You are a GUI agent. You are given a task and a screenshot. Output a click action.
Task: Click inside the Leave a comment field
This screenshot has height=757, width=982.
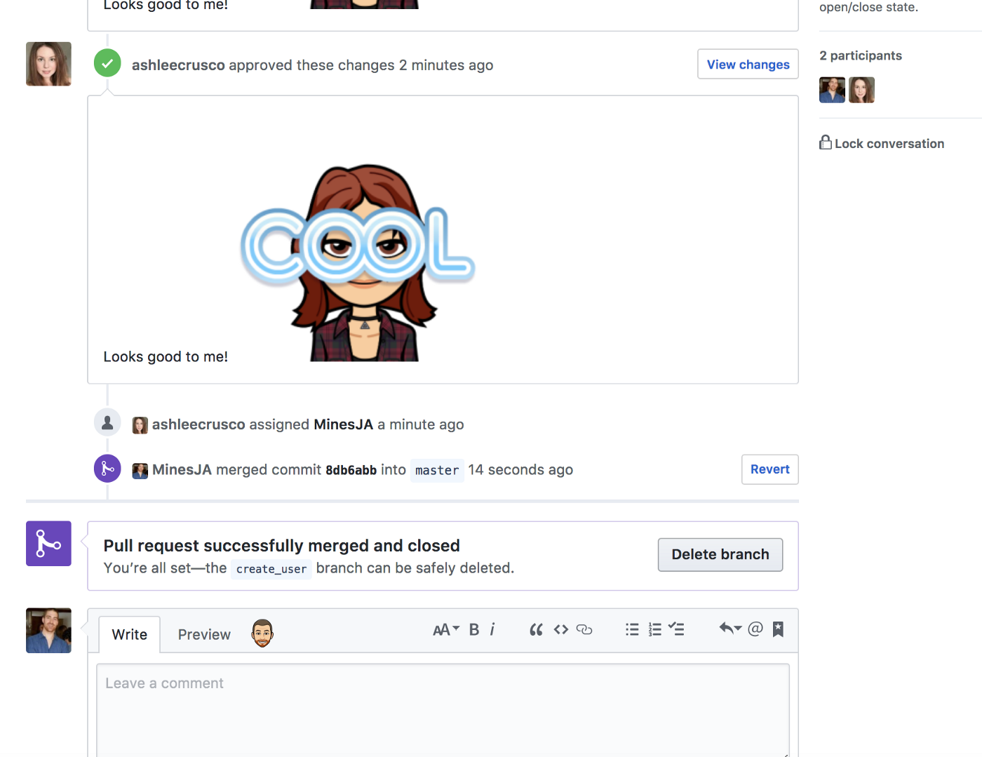tap(442, 702)
